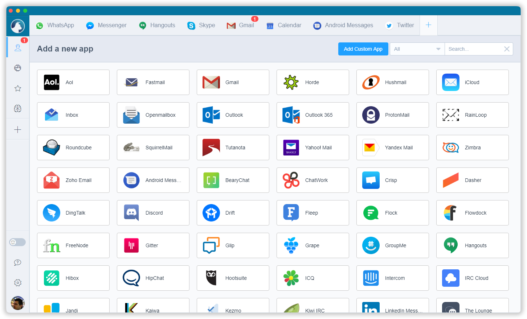This screenshot has height=319, width=527.
Task: Select the ProtonMail app tile
Action: coord(392,115)
